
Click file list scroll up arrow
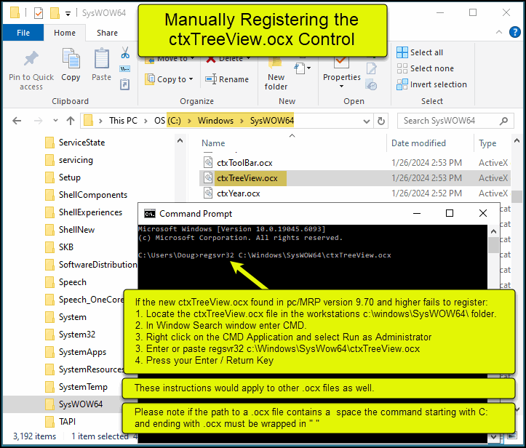click(517, 141)
